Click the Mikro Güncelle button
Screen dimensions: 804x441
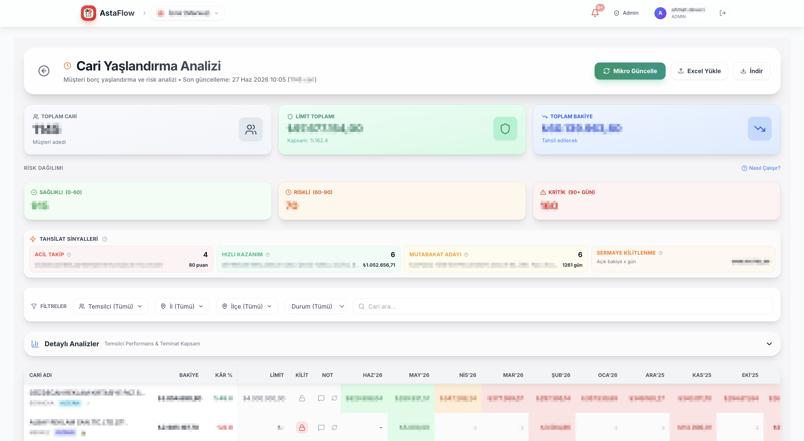[x=630, y=71]
